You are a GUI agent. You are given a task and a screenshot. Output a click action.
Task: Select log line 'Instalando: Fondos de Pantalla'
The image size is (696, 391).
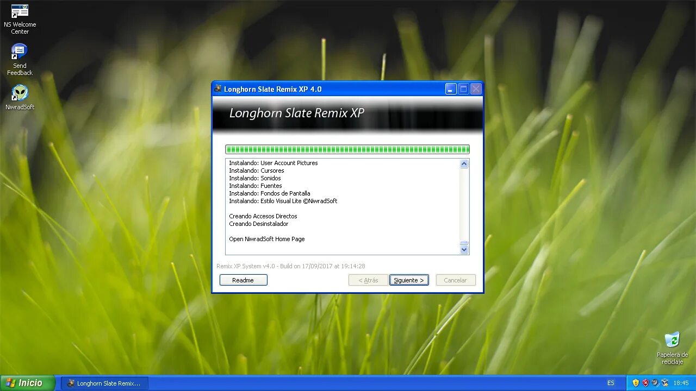270,193
